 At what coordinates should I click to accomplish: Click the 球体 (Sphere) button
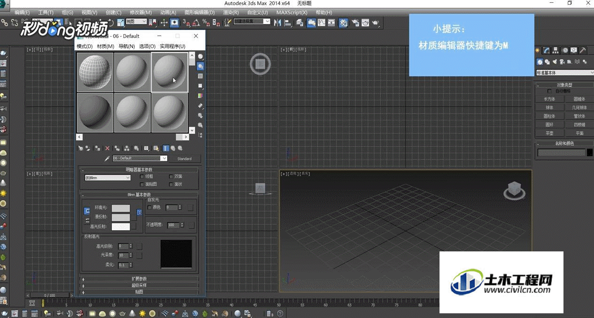click(x=549, y=107)
